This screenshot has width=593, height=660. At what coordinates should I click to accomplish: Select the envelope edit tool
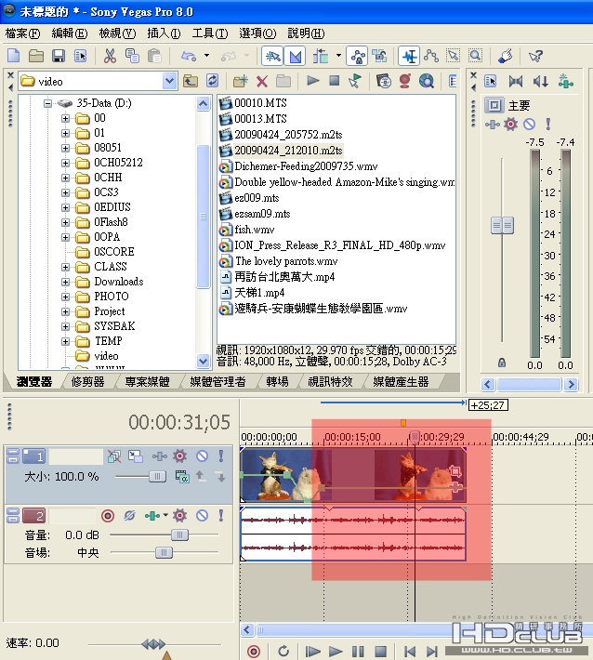coord(431,56)
